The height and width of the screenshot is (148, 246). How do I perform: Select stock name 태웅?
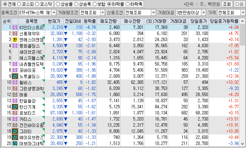(23, 94)
